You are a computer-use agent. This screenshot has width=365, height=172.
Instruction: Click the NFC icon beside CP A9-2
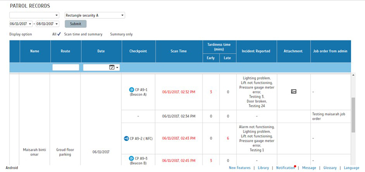(126, 138)
